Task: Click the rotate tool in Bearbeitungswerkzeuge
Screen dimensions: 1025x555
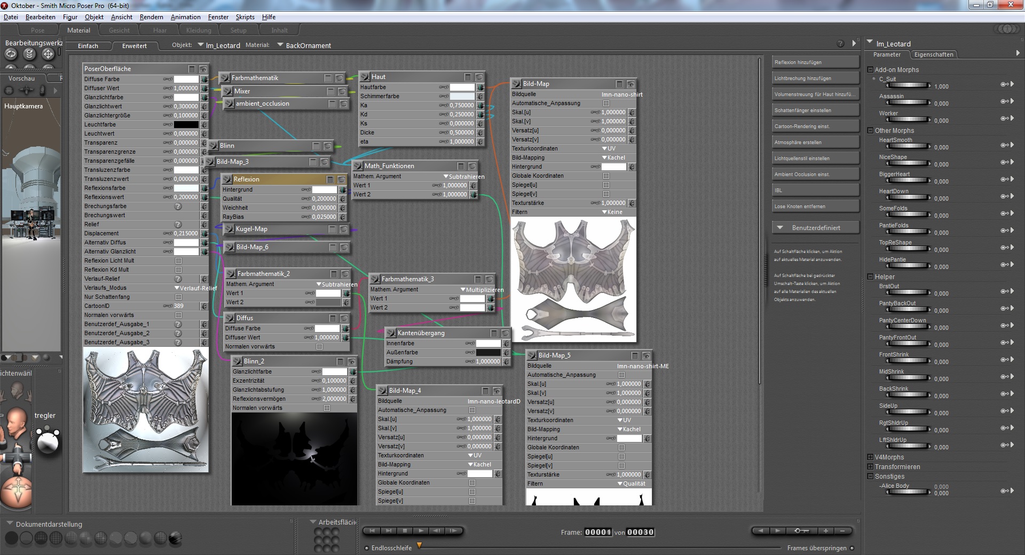Action: coord(11,54)
